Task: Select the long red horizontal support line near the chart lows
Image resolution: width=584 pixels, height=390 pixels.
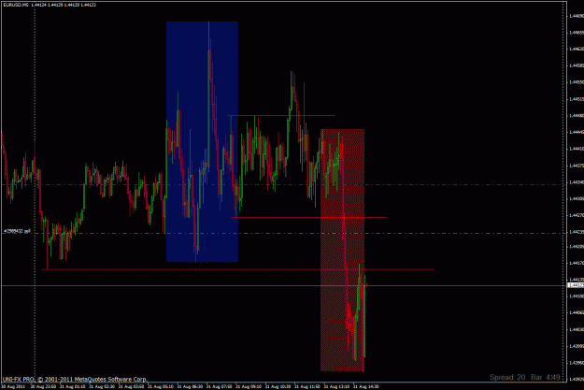Action: 238,269
